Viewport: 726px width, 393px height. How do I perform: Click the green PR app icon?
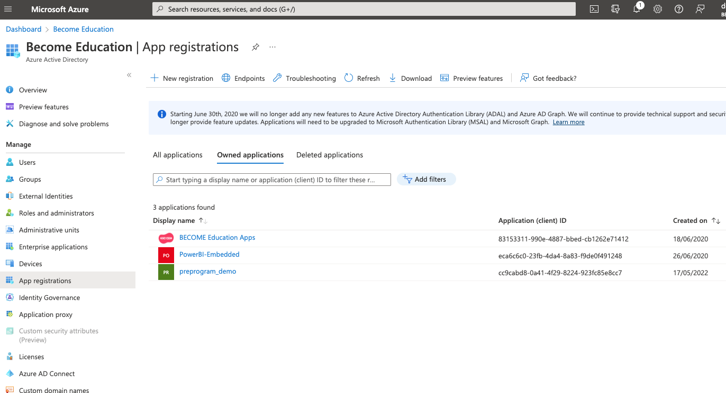166,272
